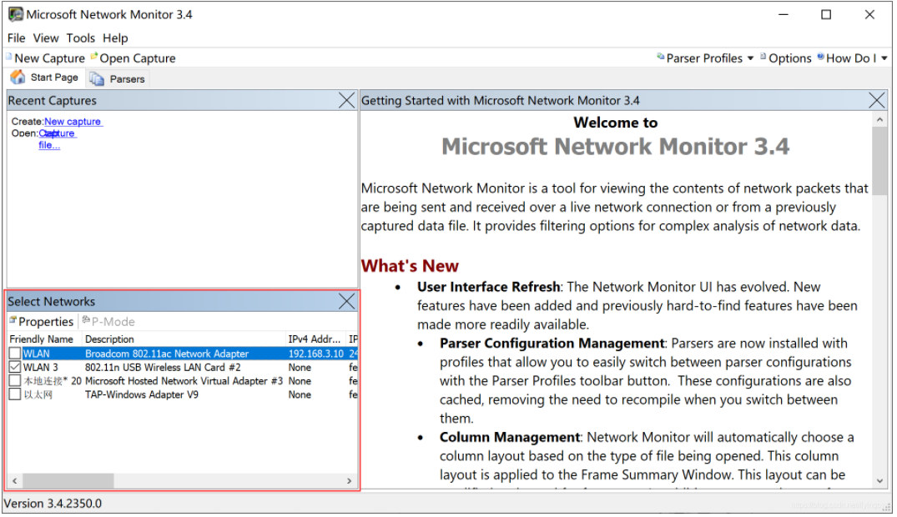The width and height of the screenshot is (897, 517).
Task: Sort by Friendly Name column header
Action: point(45,339)
